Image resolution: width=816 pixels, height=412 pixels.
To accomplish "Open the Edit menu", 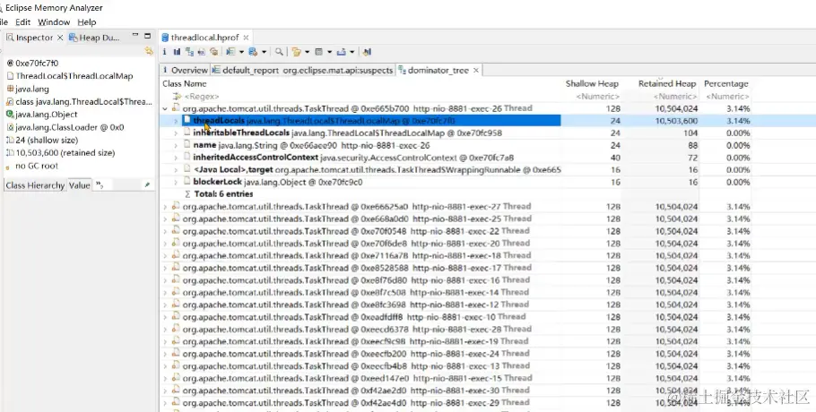I will 23,22.
